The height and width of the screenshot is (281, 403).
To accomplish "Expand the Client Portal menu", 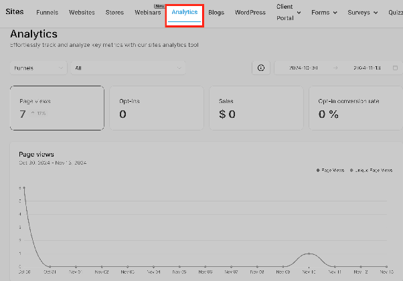I will pyautogui.click(x=289, y=12).
